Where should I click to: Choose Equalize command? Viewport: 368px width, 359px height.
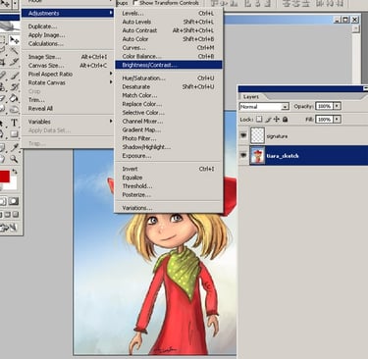point(169,178)
